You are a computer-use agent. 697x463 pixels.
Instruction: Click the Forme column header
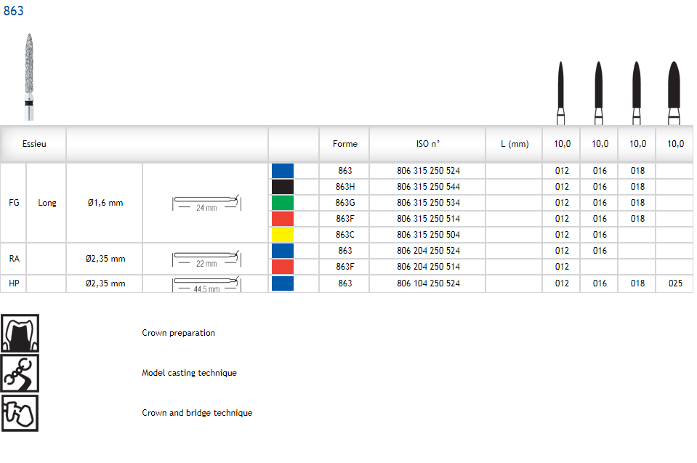pyautogui.click(x=345, y=144)
